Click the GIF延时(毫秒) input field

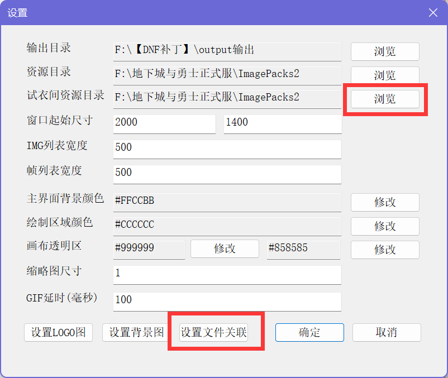tap(227, 302)
